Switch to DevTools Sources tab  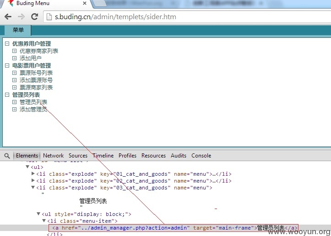click(x=78, y=156)
